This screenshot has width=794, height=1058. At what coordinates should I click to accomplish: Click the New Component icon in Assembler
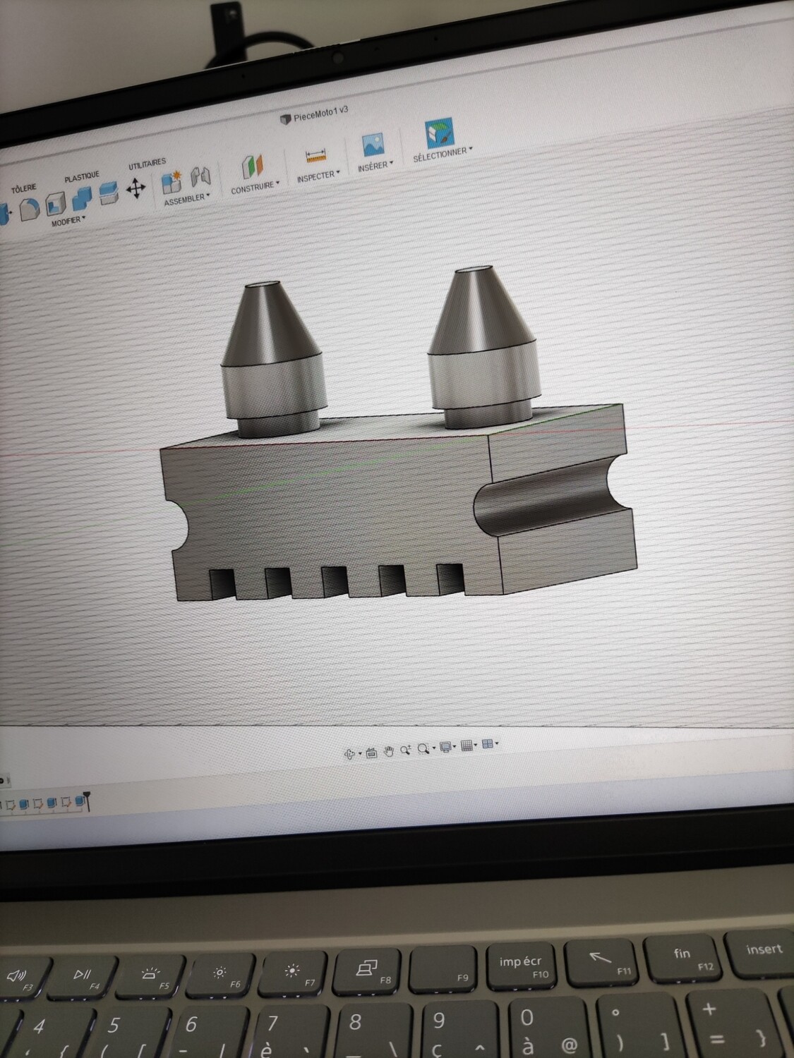click(172, 183)
